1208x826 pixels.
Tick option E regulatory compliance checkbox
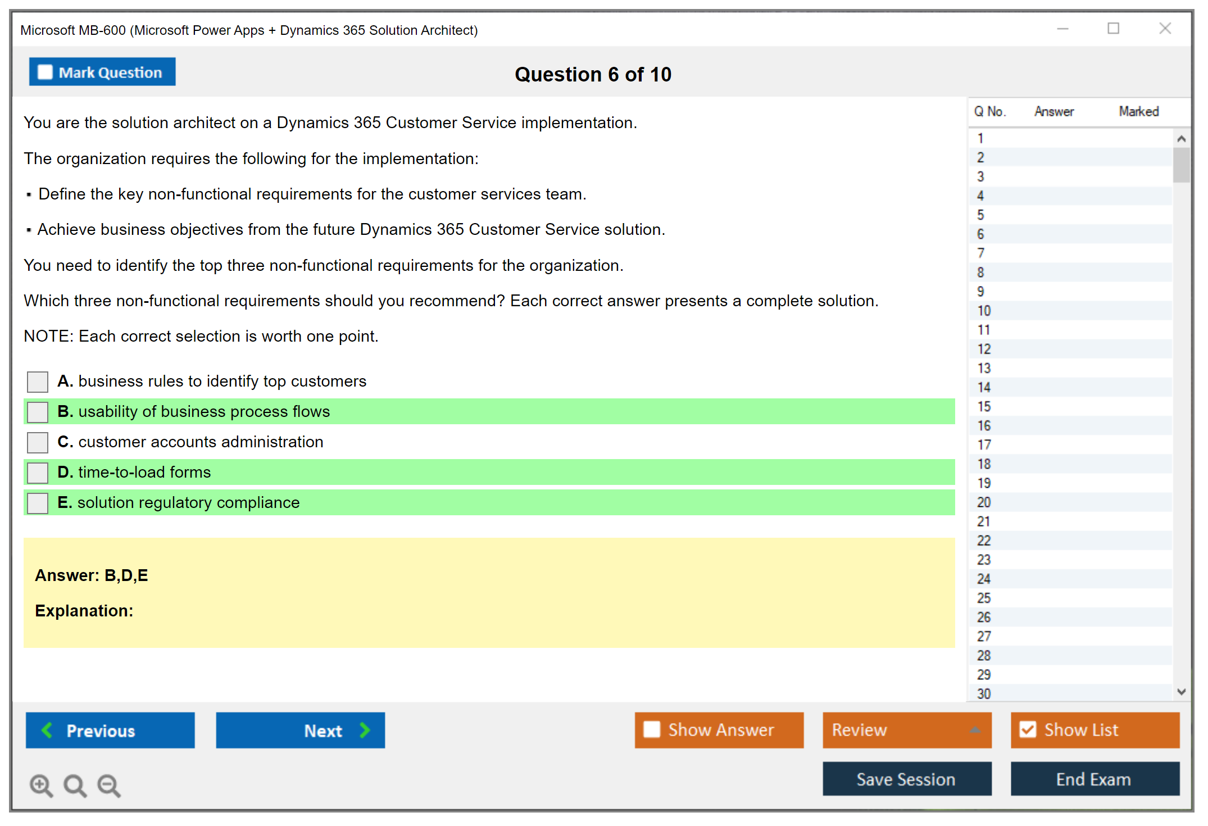[38, 503]
